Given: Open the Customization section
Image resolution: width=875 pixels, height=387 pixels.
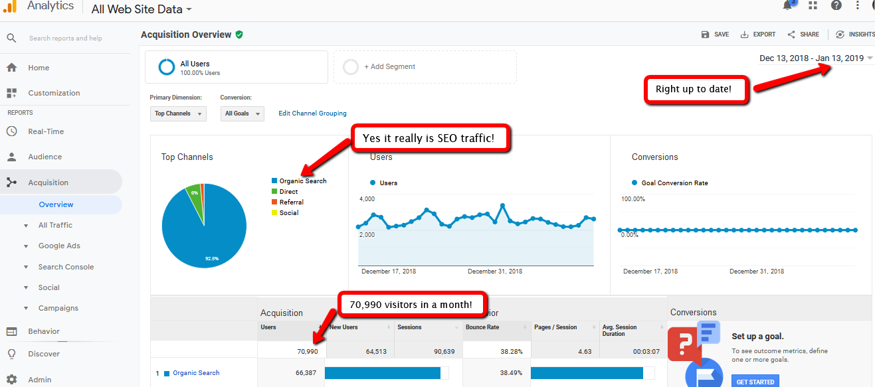Looking at the screenshot, I should point(54,93).
